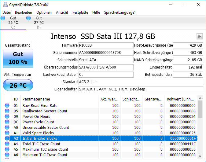Click the next disk arrow button

coord(200,36)
